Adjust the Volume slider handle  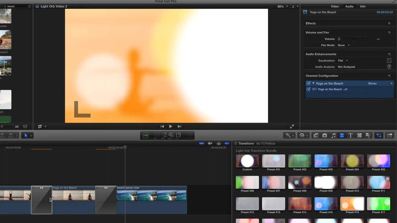[x=339, y=39]
